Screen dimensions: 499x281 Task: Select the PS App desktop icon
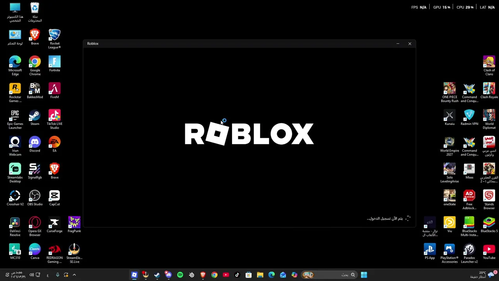coord(430,251)
